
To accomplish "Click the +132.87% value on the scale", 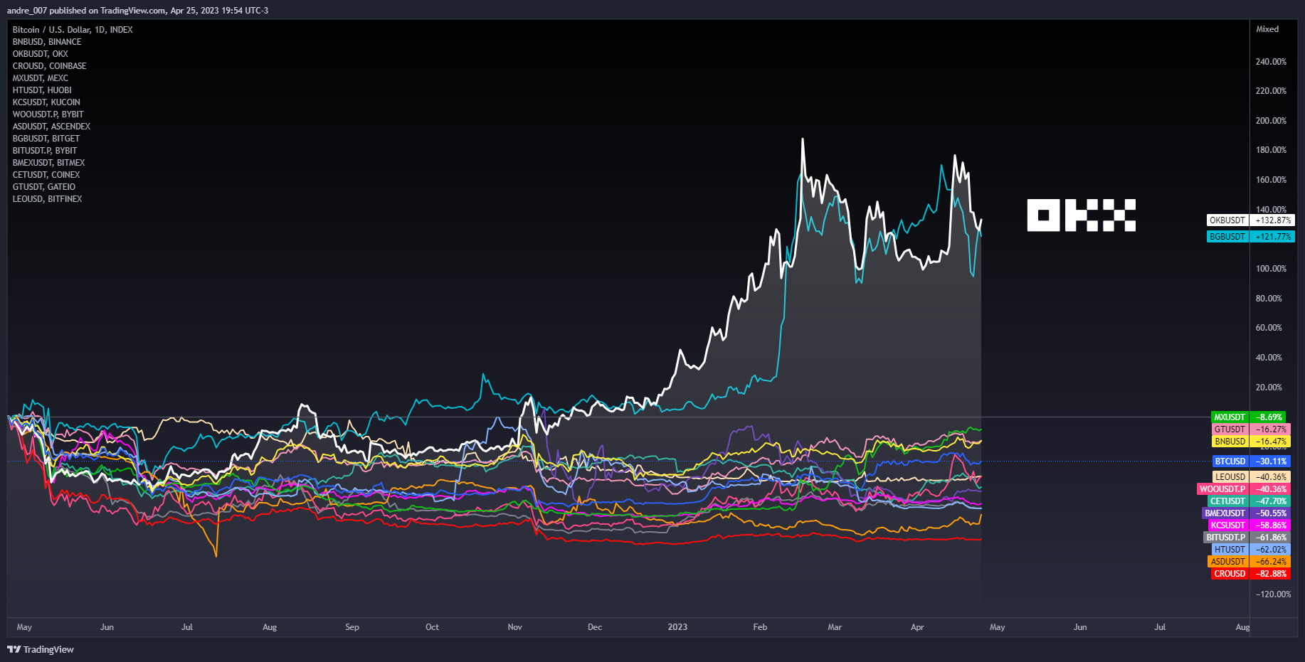I will pyautogui.click(x=1272, y=220).
